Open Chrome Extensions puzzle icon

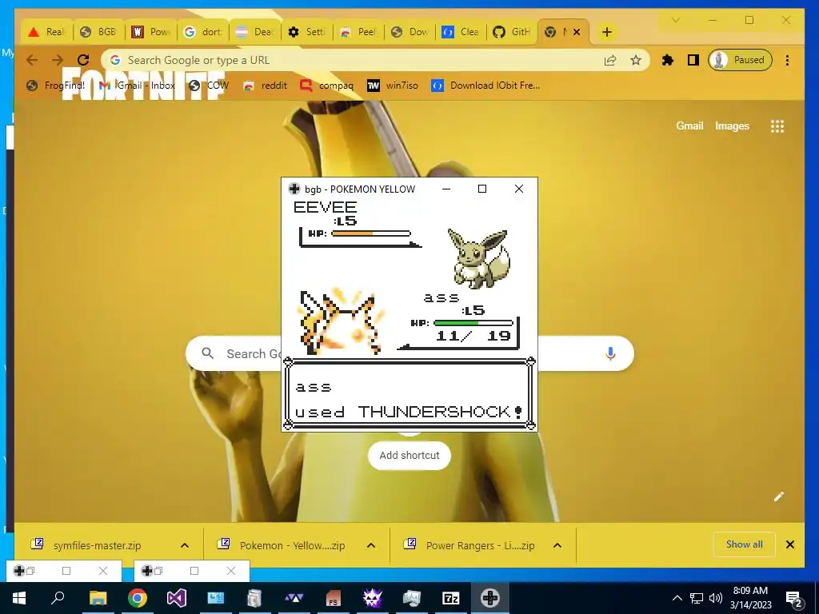click(668, 60)
